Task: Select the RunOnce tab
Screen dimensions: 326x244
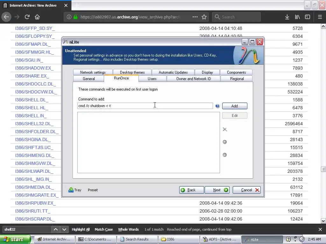Action: pos(121,78)
